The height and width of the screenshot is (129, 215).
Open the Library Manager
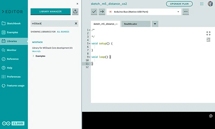coord(51,11)
